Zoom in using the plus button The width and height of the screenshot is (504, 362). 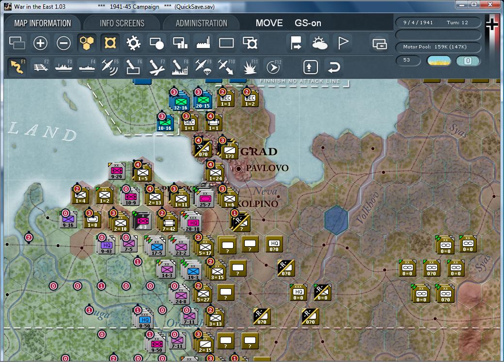point(41,43)
